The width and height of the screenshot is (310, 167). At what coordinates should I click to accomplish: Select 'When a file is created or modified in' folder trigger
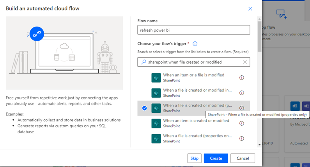[196, 93]
